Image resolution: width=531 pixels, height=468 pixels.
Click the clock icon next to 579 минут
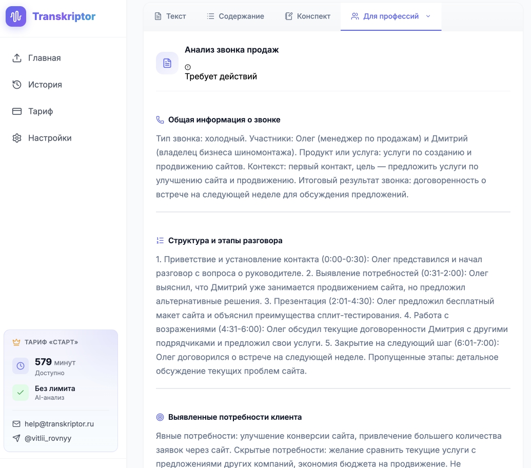21,366
